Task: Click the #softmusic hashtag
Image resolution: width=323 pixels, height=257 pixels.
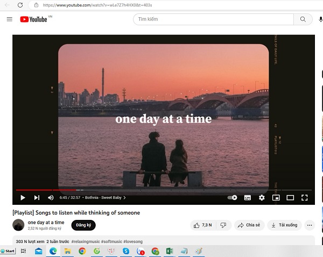Action: point(111,241)
